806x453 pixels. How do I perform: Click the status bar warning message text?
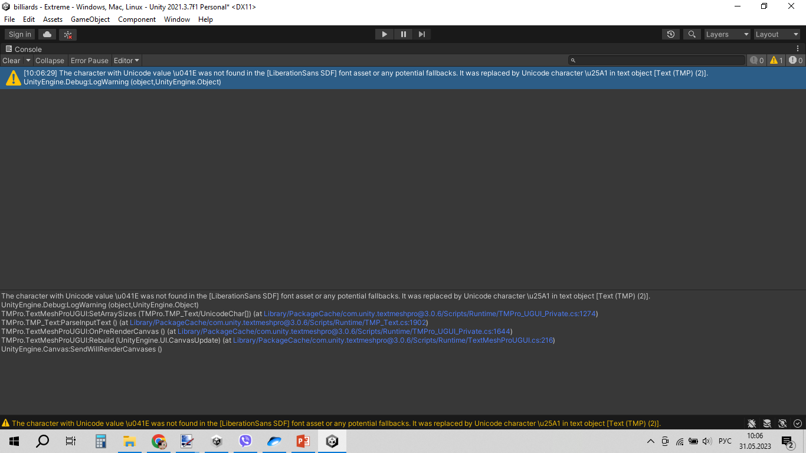(336, 423)
